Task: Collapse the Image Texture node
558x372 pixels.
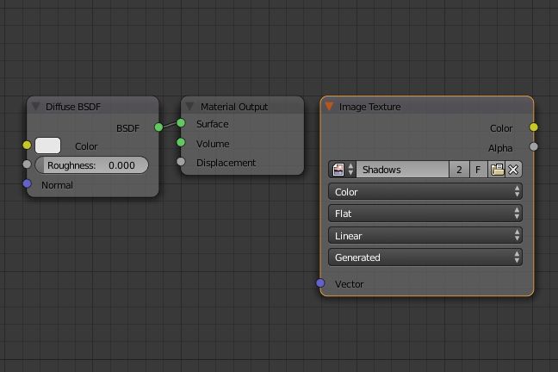Action: [x=330, y=106]
